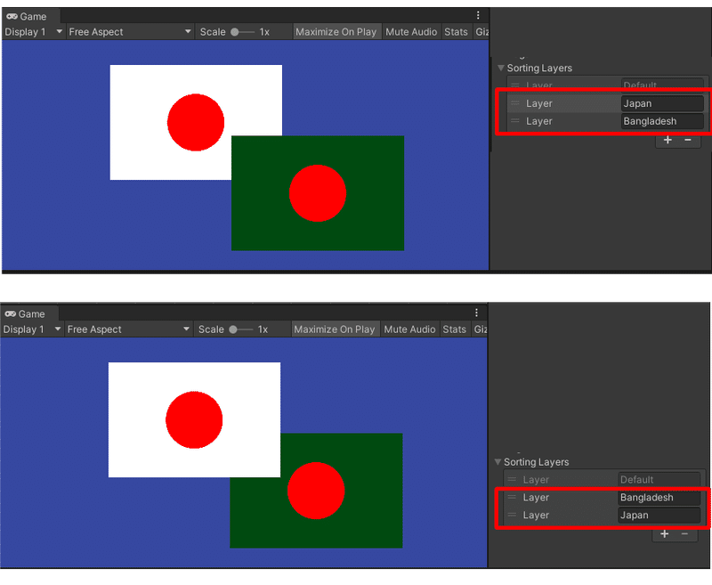Click the top Scale slider handle
This screenshot has width=712, height=585.
pos(235,32)
